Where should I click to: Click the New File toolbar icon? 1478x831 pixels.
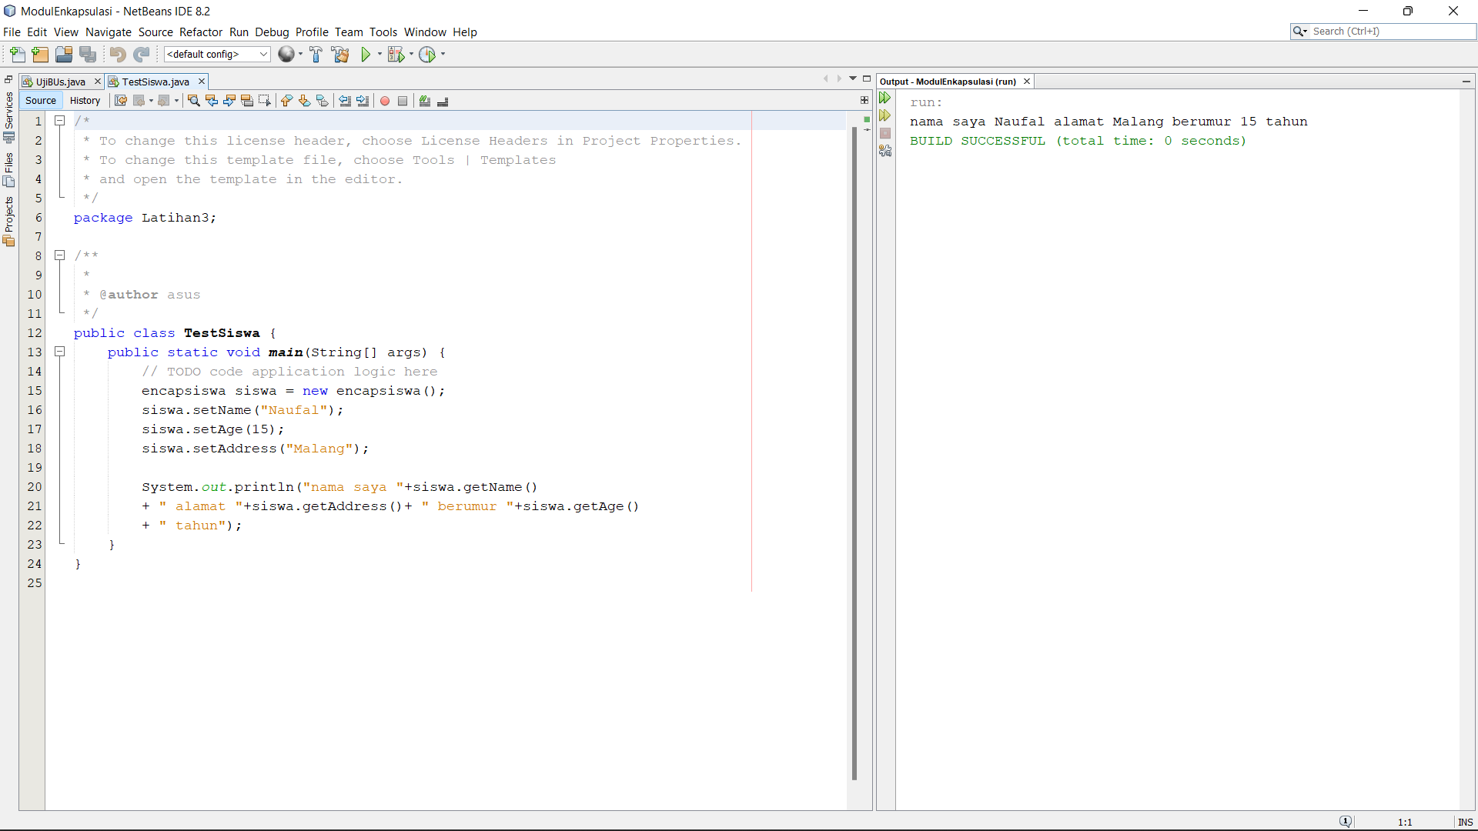pos(17,55)
